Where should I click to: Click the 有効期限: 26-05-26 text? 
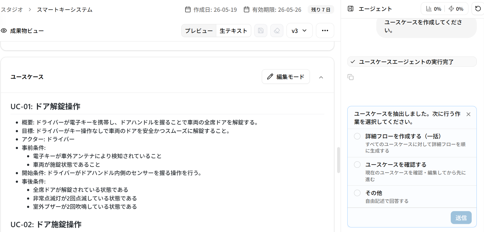pyautogui.click(x=277, y=10)
